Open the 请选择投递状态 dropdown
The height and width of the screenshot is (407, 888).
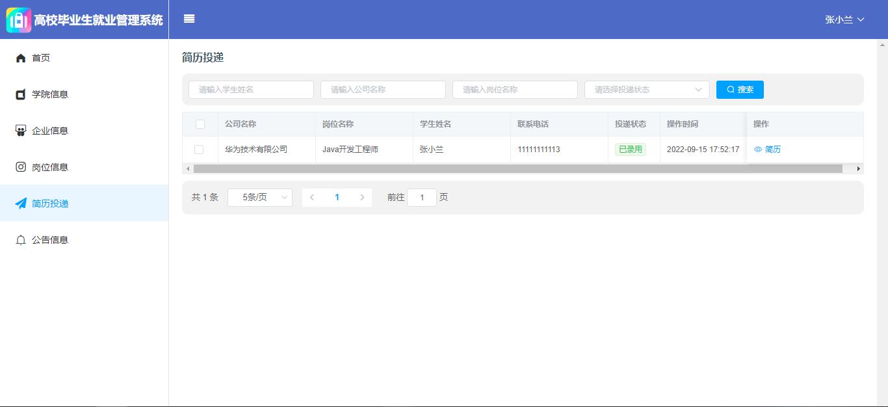point(646,90)
